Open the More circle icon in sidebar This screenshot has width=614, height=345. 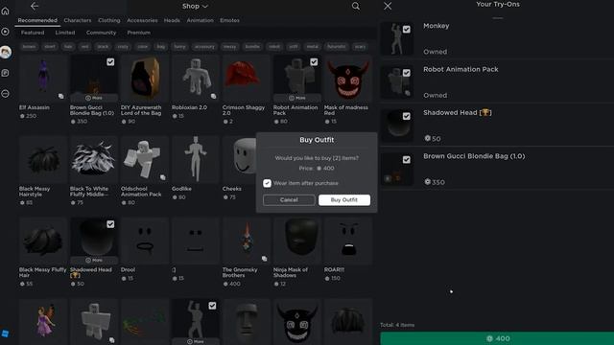click(x=6, y=94)
